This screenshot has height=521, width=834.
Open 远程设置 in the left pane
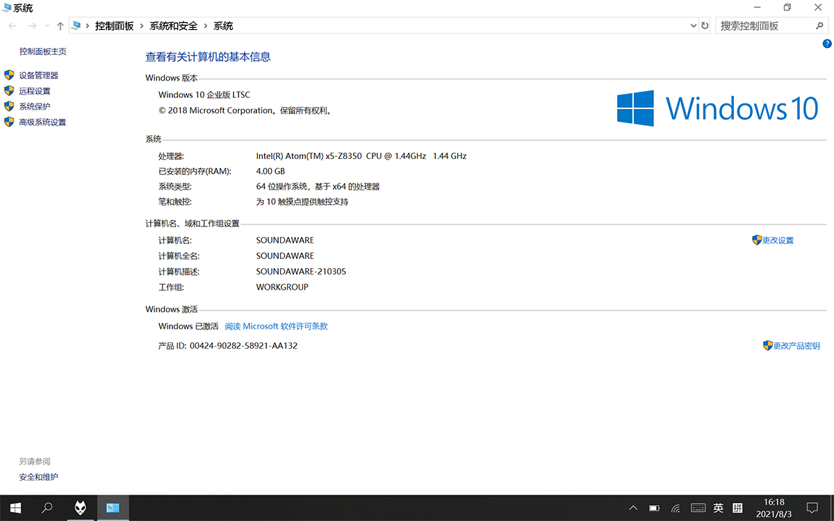click(35, 91)
